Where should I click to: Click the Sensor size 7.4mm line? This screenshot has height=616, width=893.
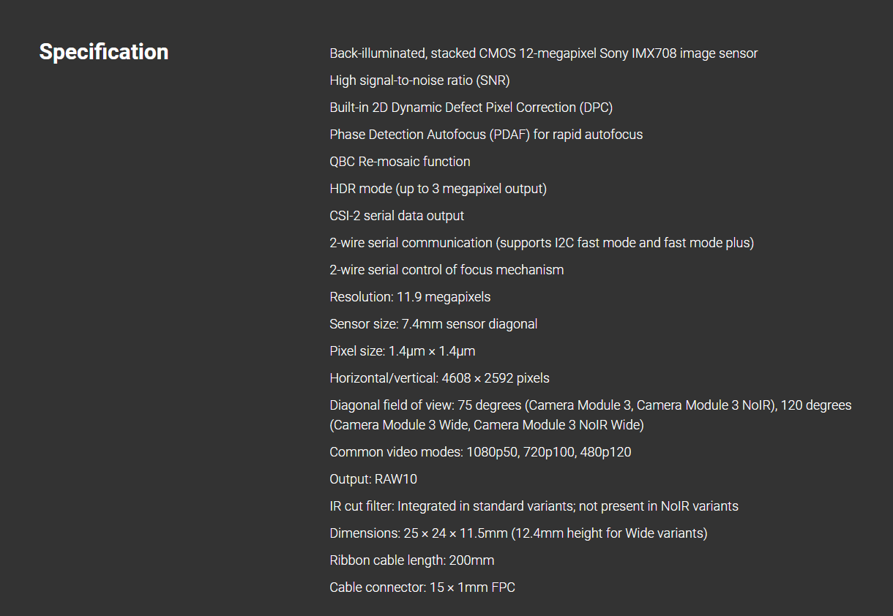433,324
